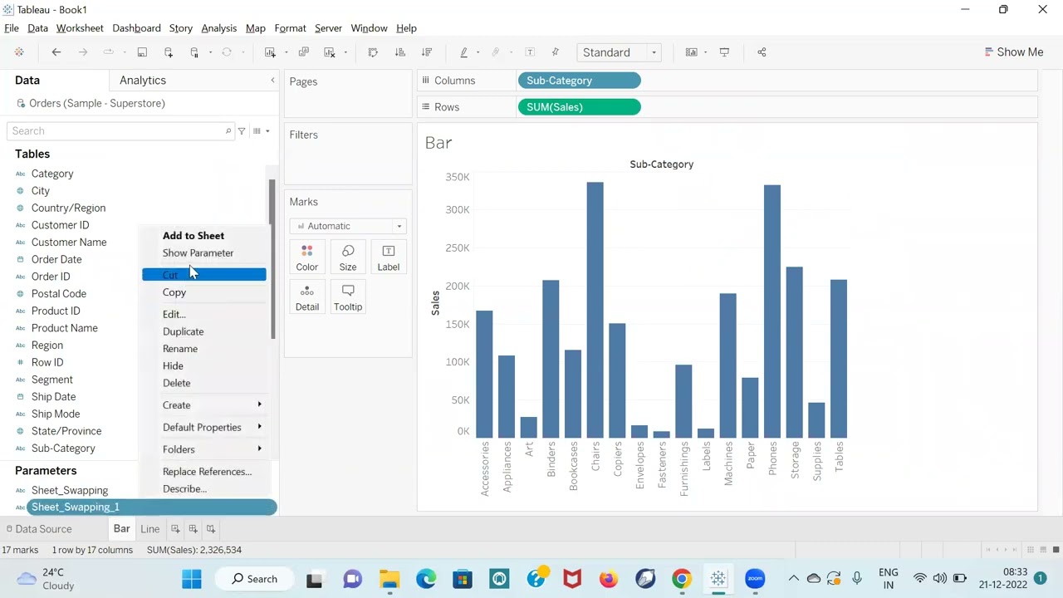Screen dimensions: 1063x598
Task: Select Copy in the context menu
Action: pos(174,292)
